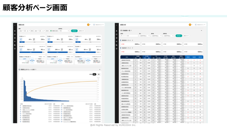Image resolution: width=227 pixels, height=128 pixels.
Task: Click orange avatar in left dashboard header
Action: [88, 25]
